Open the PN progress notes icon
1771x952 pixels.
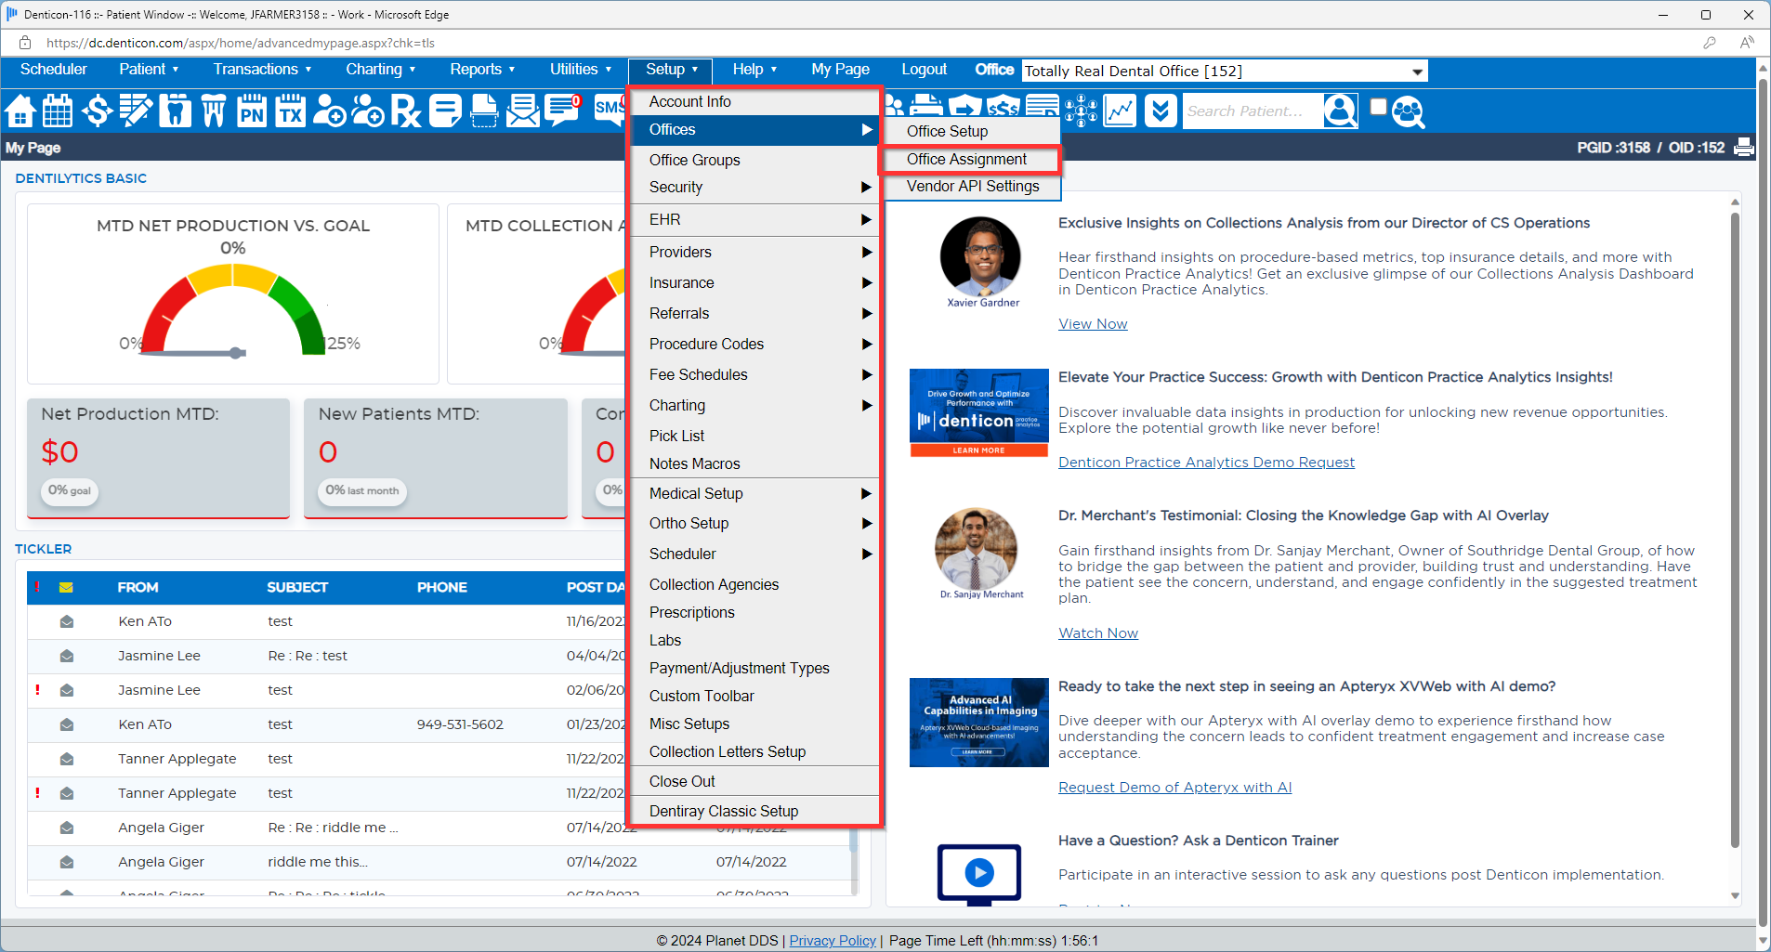252,111
